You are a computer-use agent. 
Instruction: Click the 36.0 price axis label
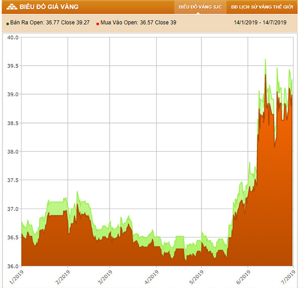click(12, 266)
